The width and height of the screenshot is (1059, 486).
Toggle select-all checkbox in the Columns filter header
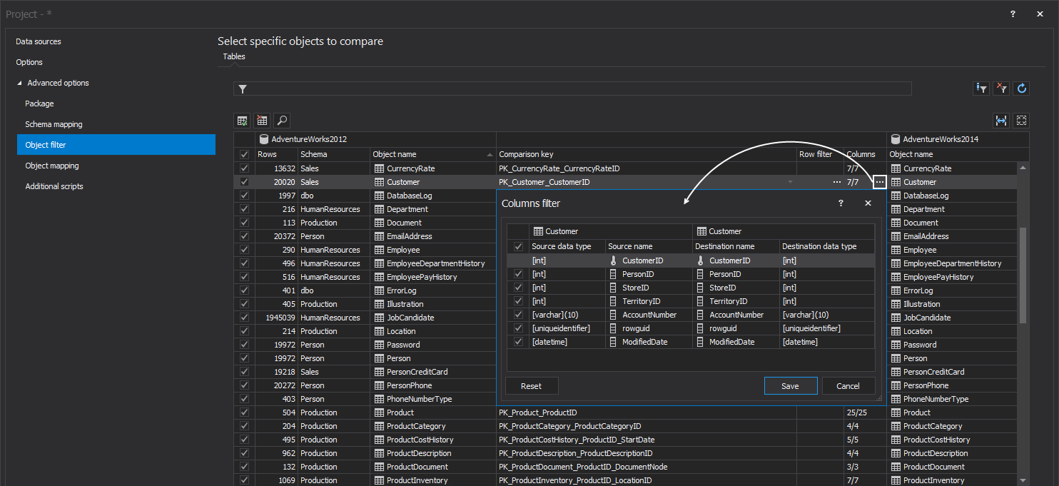tap(519, 246)
